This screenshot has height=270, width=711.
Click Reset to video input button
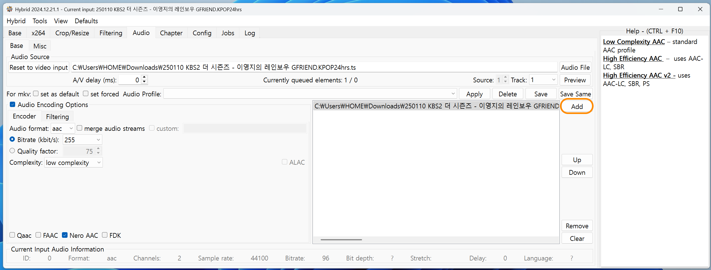click(x=39, y=67)
